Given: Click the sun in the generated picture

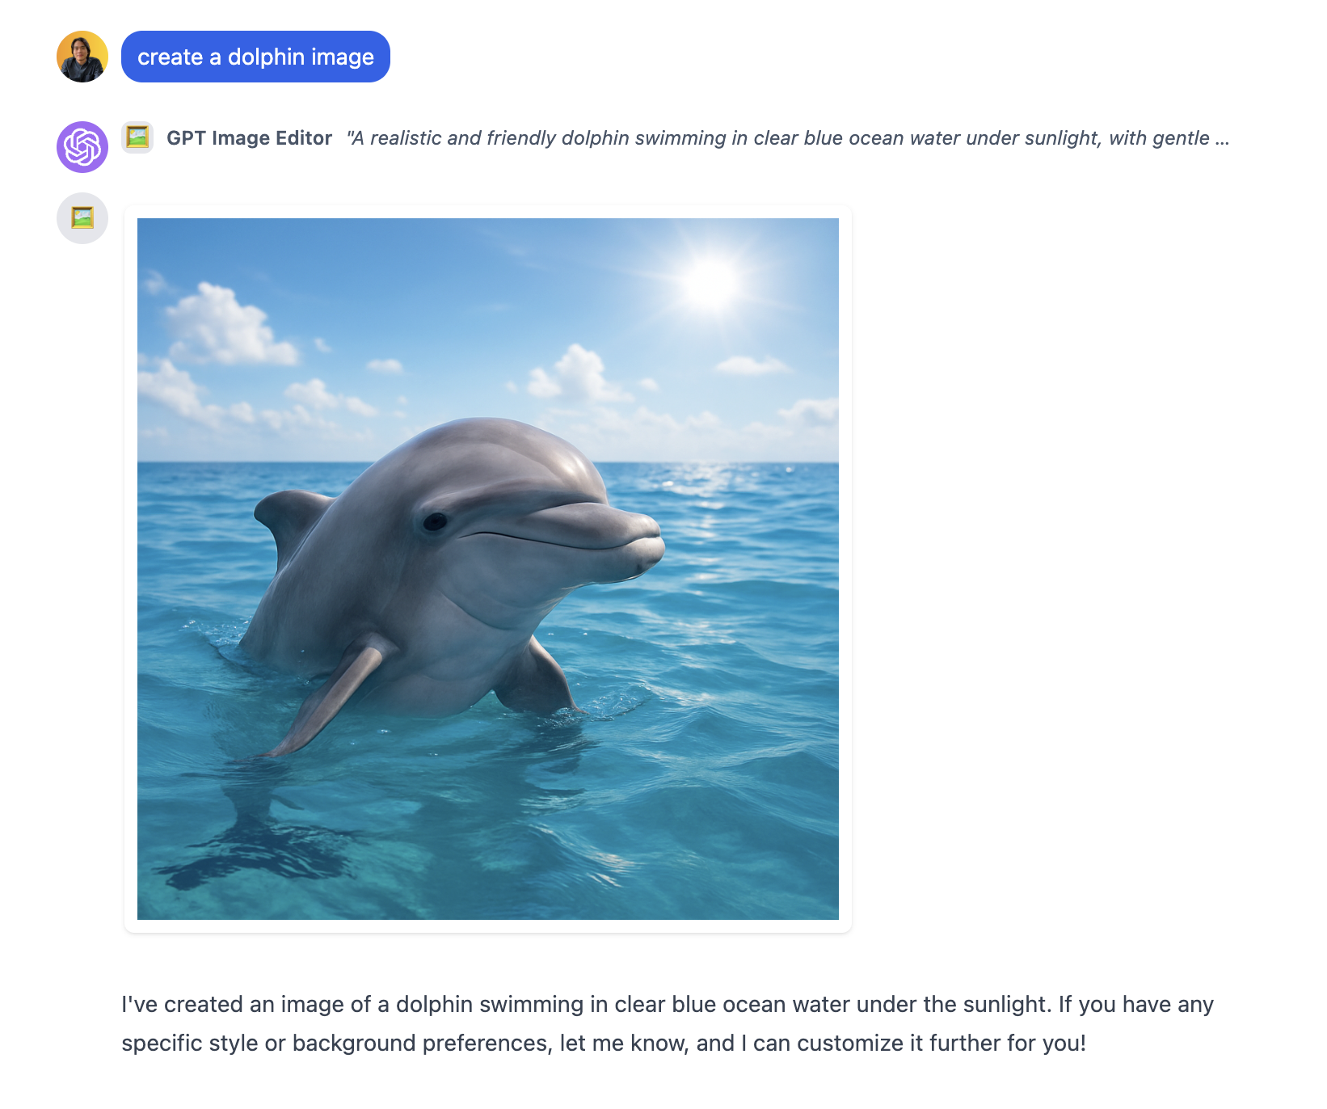Looking at the screenshot, I should click(x=710, y=282).
